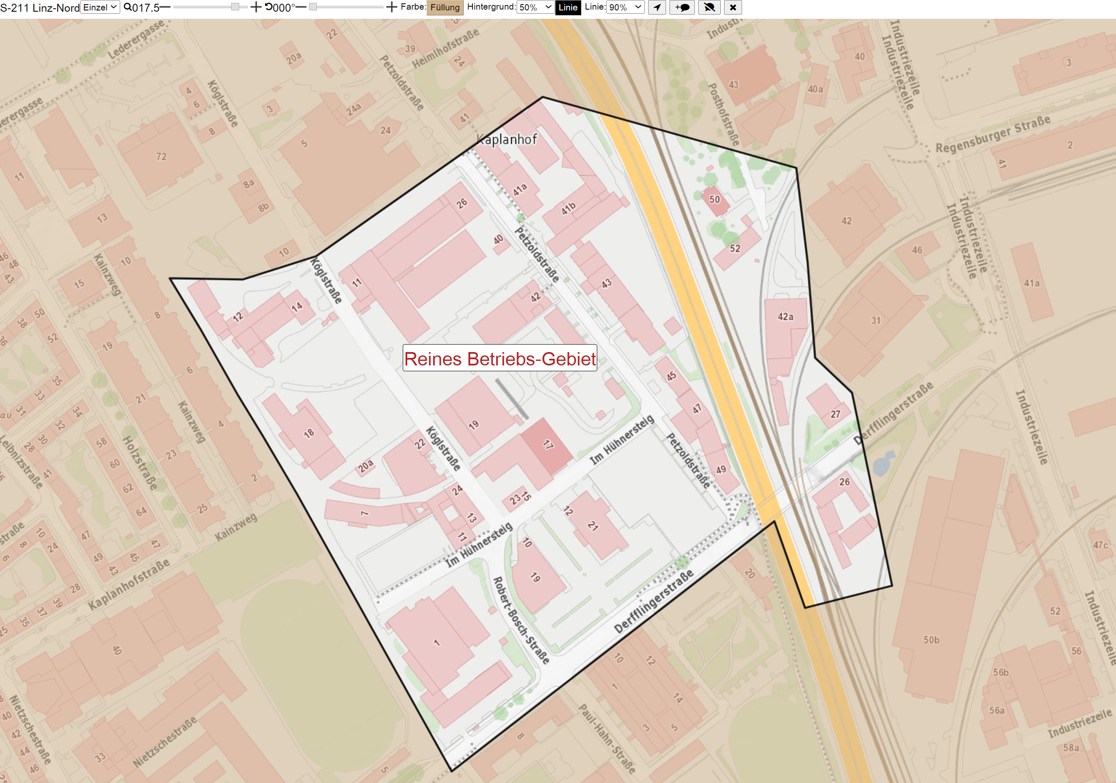Click the Reines Betriebs-Gebiet label
Image resolution: width=1116 pixels, height=783 pixels.
point(500,358)
